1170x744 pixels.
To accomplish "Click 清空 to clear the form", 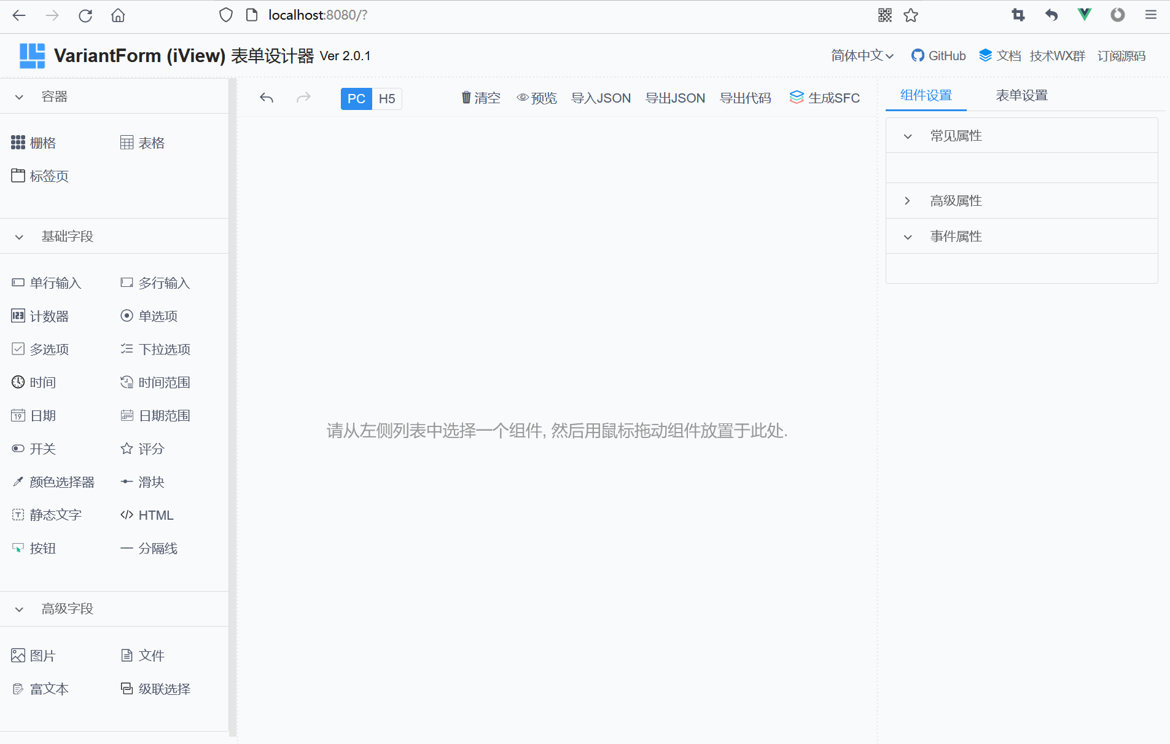I will pyautogui.click(x=481, y=98).
